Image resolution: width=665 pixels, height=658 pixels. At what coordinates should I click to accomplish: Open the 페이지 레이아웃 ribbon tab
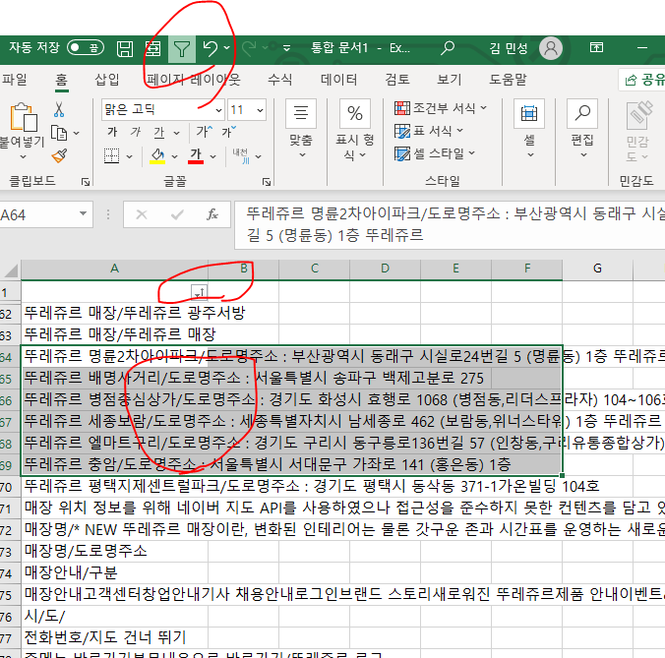[x=194, y=80]
